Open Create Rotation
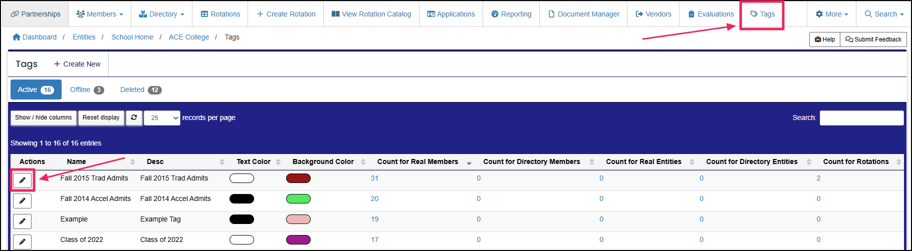912x251 pixels. tap(286, 14)
